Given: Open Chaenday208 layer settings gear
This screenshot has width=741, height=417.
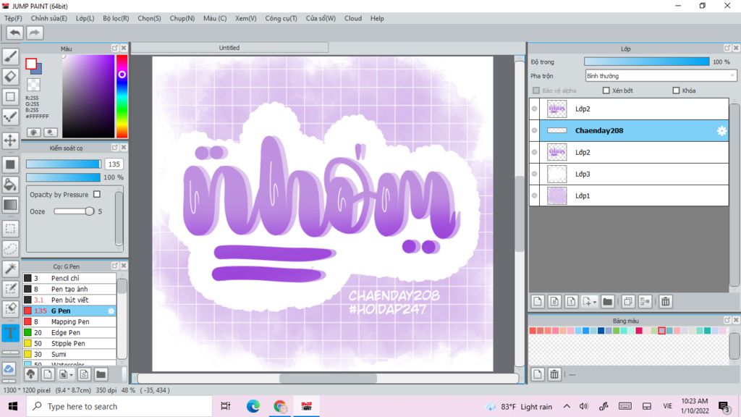Looking at the screenshot, I should coord(721,131).
